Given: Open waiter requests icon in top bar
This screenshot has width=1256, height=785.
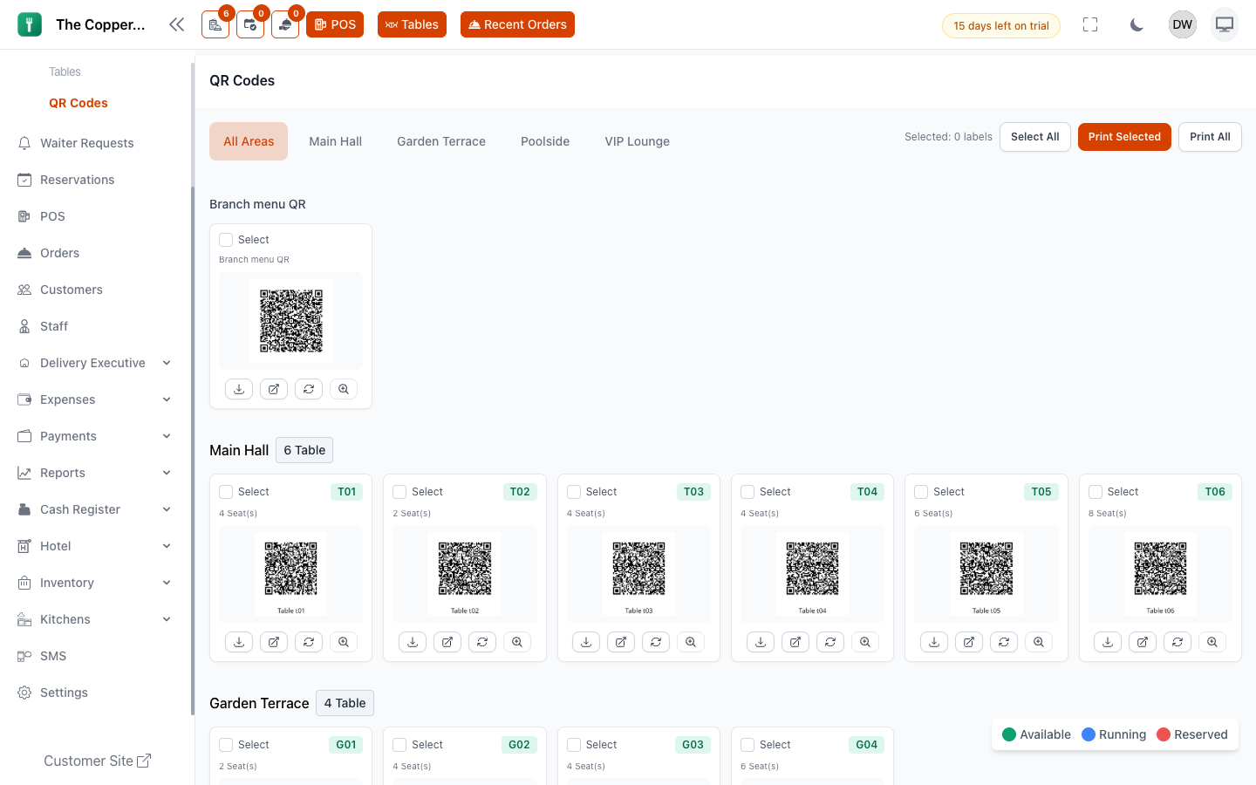Looking at the screenshot, I should (285, 24).
